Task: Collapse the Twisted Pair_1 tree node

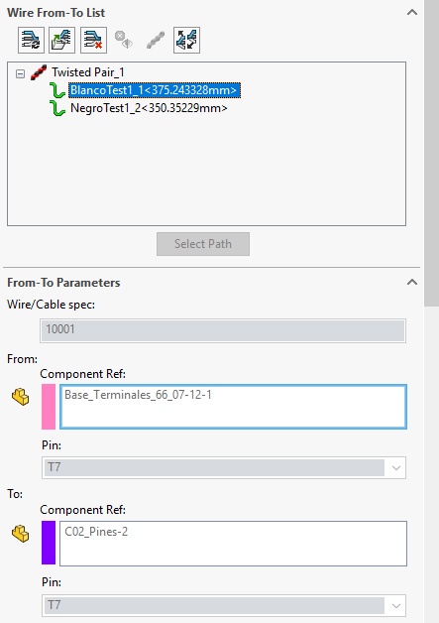Action: [20, 73]
